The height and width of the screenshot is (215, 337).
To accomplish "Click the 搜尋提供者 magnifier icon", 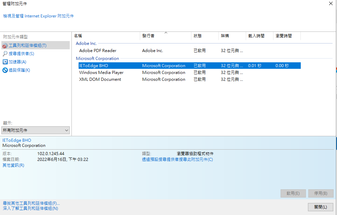I will pos(5,54).
